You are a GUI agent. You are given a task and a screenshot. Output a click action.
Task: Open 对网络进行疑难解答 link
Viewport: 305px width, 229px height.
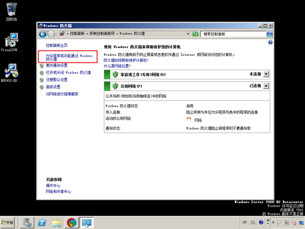pyautogui.click(x=62, y=94)
